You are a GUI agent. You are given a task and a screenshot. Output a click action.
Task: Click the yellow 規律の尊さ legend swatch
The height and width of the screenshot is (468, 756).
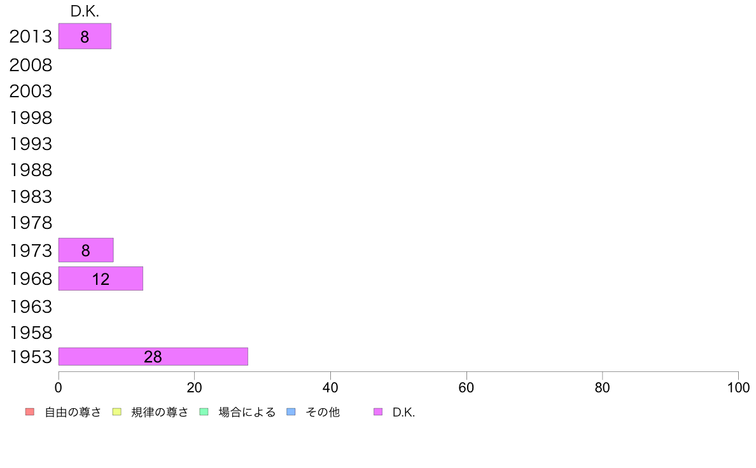pyautogui.click(x=116, y=412)
